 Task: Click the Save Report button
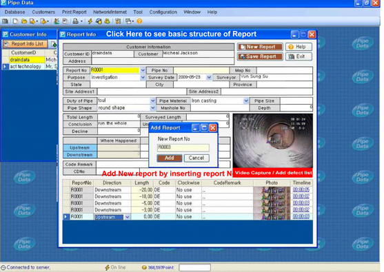click(260, 56)
